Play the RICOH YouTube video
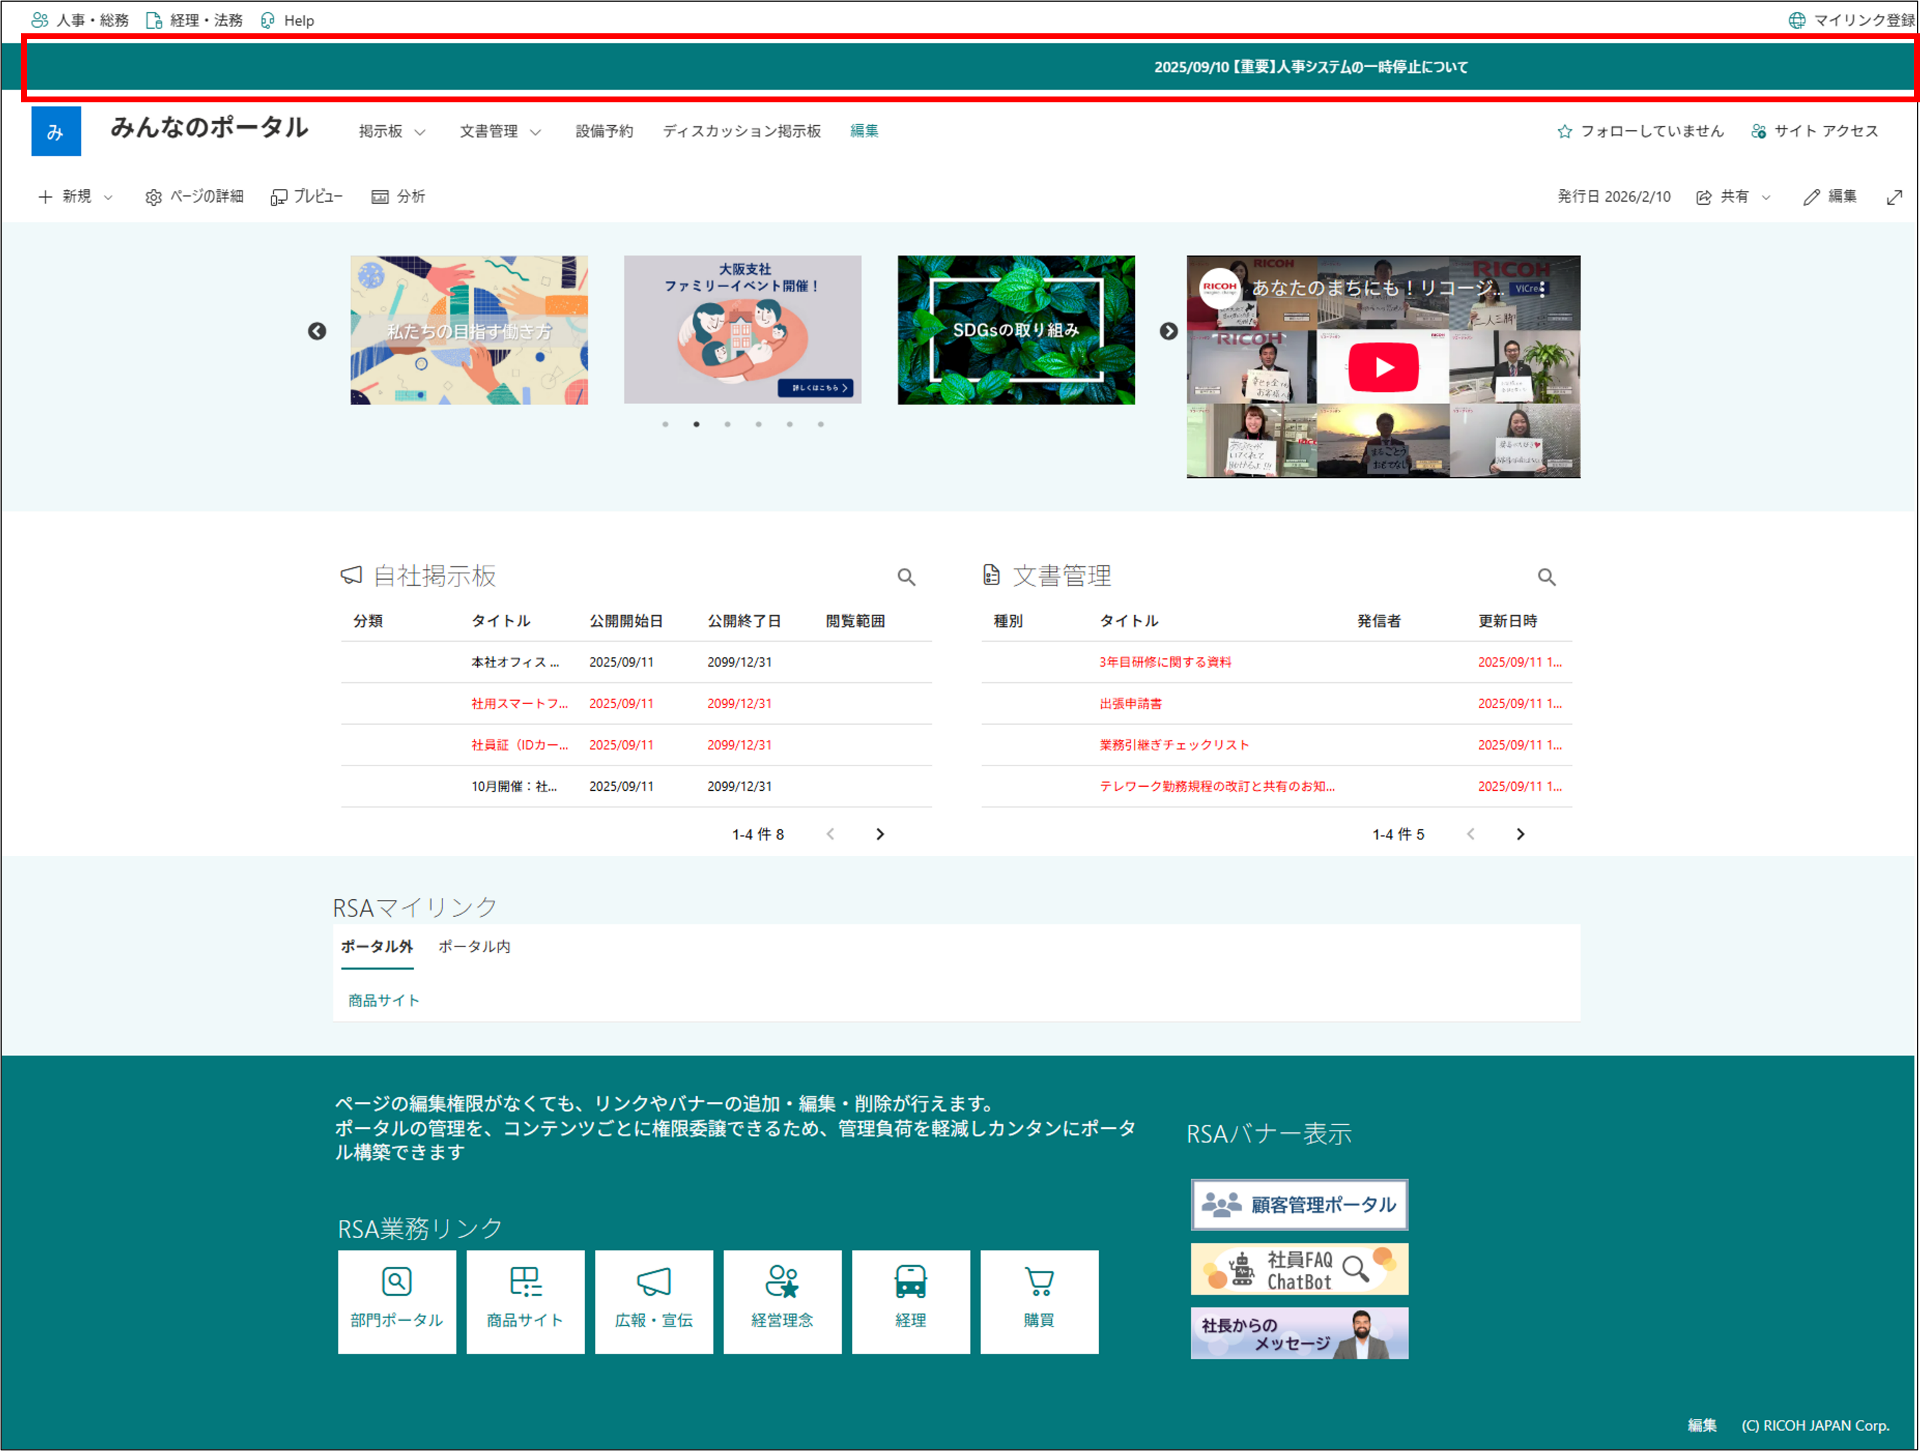 coord(1383,367)
